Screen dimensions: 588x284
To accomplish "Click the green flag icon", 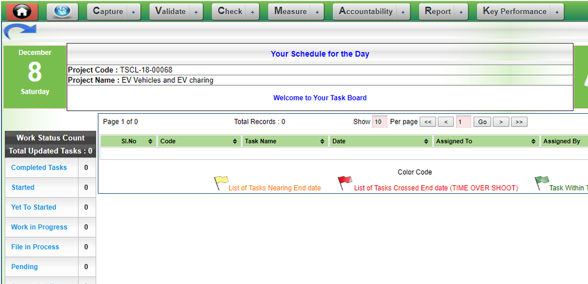I will pyautogui.click(x=542, y=183).
